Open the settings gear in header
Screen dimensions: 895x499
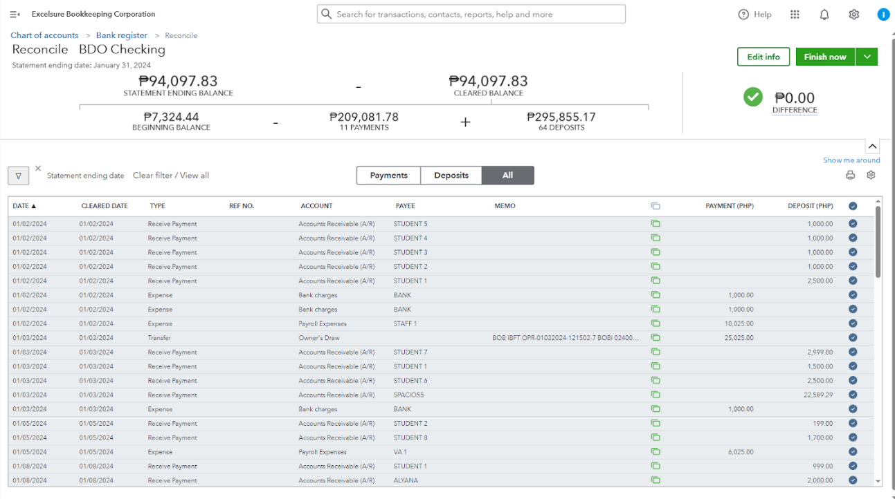pyautogui.click(x=854, y=15)
